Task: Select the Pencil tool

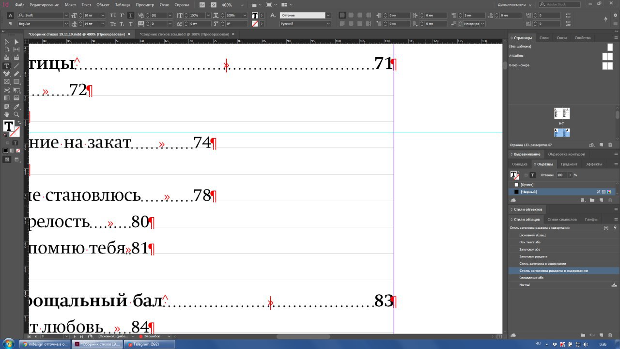Action: 16,74
